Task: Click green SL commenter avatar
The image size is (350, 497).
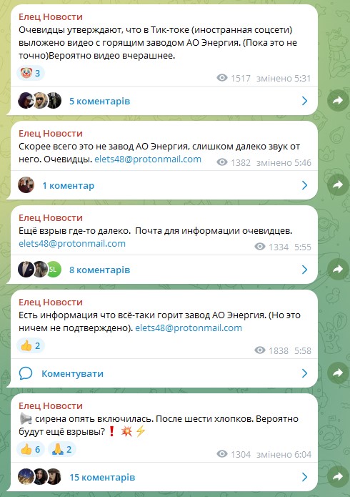Action: (x=54, y=270)
